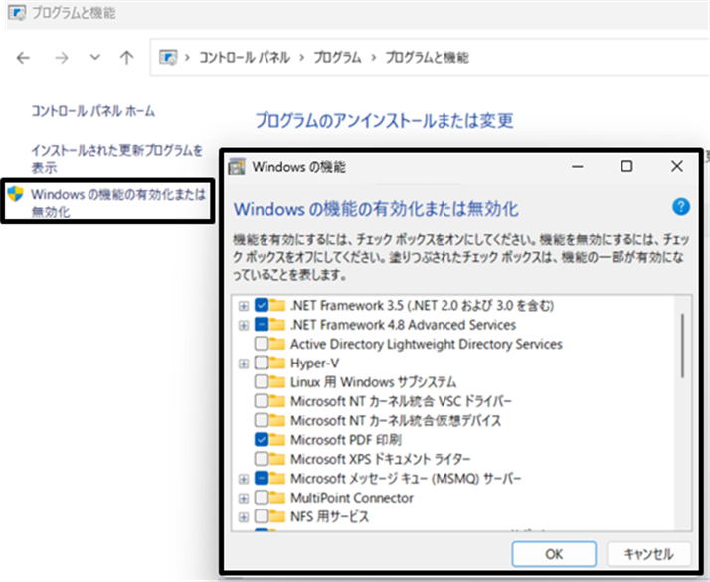
Task: Click コントロール パネル in the breadcrumb path
Action: pyautogui.click(x=245, y=58)
